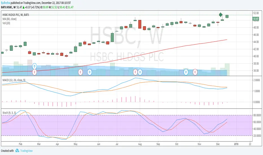The height and width of the screenshot is (155, 263).
Task: Click the Feb label on the time axis
Action: [x=21, y=144]
